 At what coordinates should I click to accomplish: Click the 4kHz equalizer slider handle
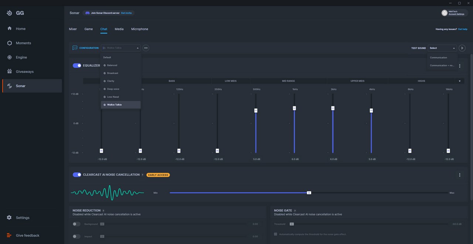tap(371, 111)
